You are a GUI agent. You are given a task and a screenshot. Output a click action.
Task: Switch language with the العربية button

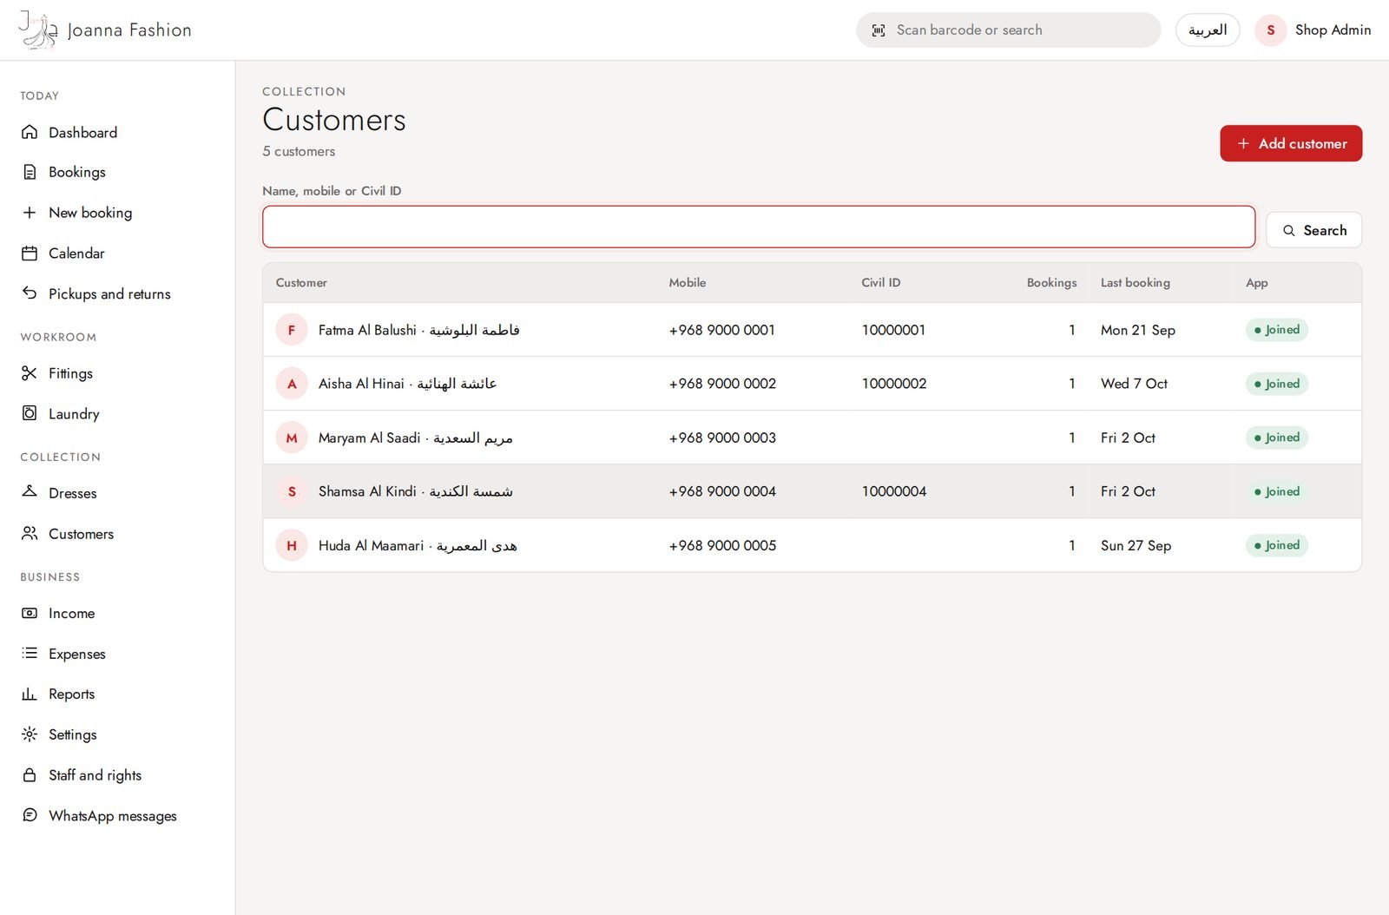[x=1208, y=30]
